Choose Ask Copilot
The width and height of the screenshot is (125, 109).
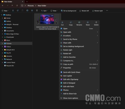tap(79, 76)
